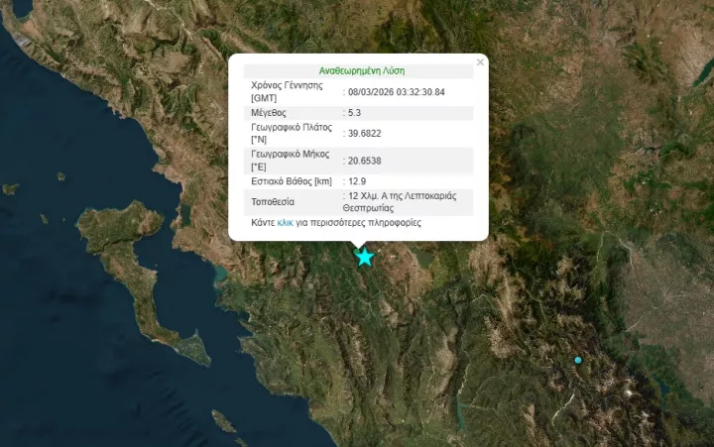Click the origin time value 08/03/2026 03:32:30.84
Screen dimensions: 714x447
[x=397, y=92]
